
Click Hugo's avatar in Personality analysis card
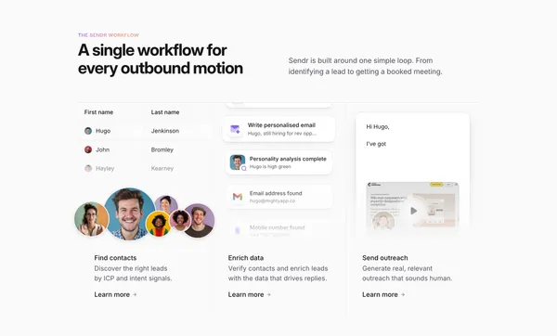pyautogui.click(x=238, y=162)
